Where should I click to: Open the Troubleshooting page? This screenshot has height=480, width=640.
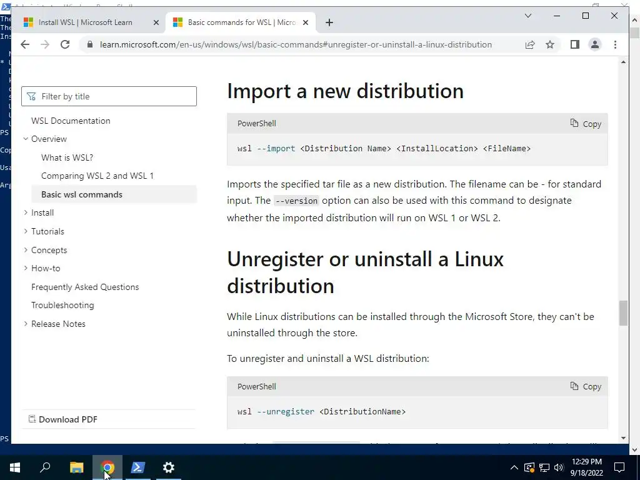click(62, 305)
